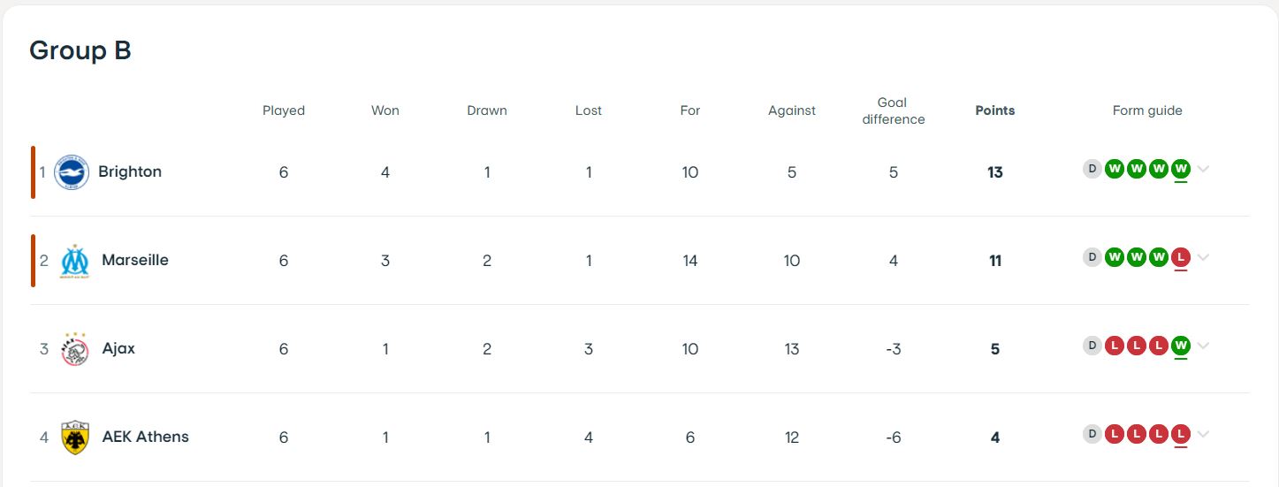The width and height of the screenshot is (1279, 487).
Task: Click the Goal difference column header
Action: point(894,110)
